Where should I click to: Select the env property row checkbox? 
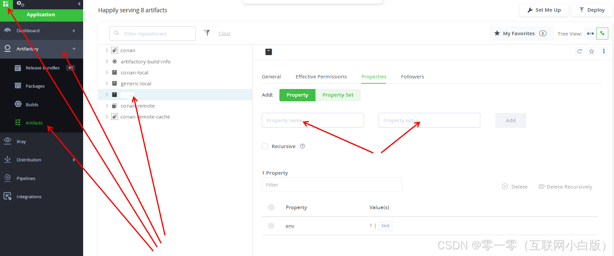pos(271,226)
